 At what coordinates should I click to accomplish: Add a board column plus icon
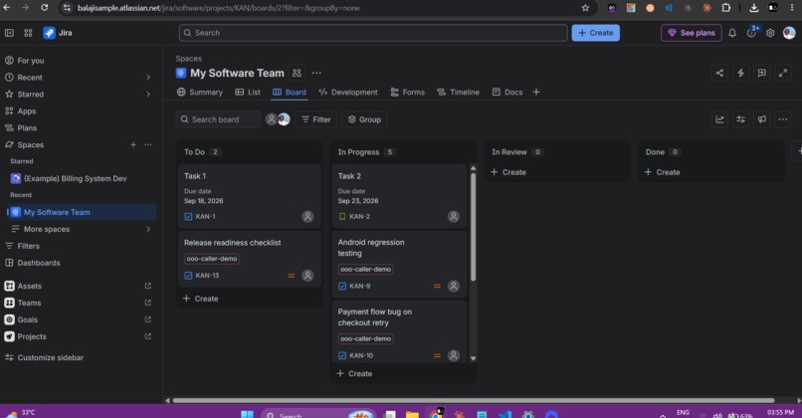coord(798,151)
